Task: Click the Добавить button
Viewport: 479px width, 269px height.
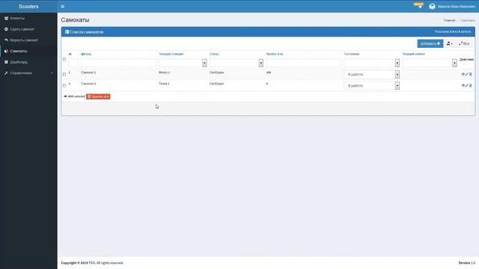Action: [430, 43]
